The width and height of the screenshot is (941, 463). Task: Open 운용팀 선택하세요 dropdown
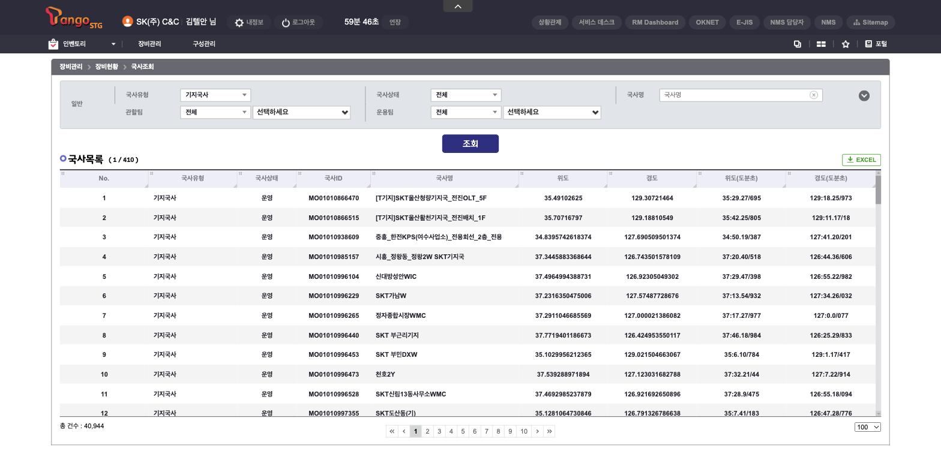[552, 112]
